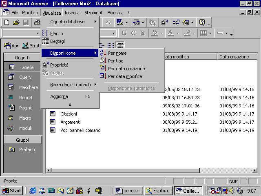Image resolution: width=261 pixels, height=196 pixels.
Task: Click the Relationships toolbar icon
Action: pos(176,22)
